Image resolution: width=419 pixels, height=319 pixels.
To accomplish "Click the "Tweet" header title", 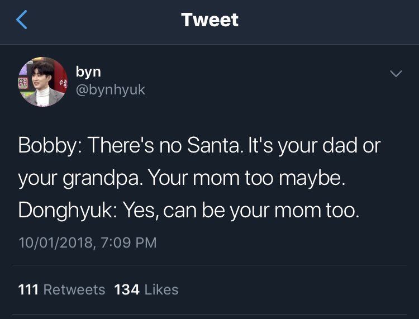I will (x=209, y=20).
